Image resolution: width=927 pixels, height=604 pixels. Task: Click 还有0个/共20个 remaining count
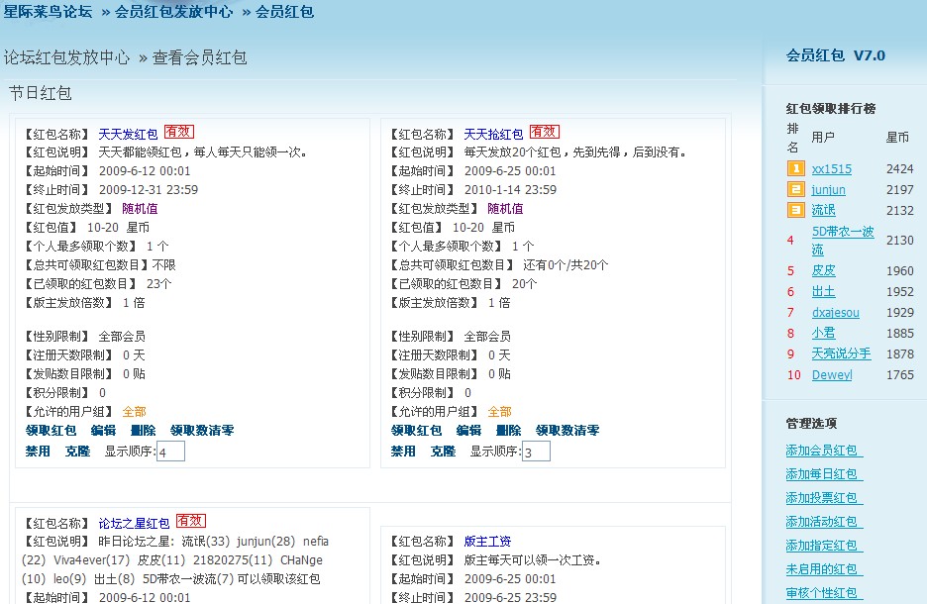pyautogui.click(x=566, y=265)
